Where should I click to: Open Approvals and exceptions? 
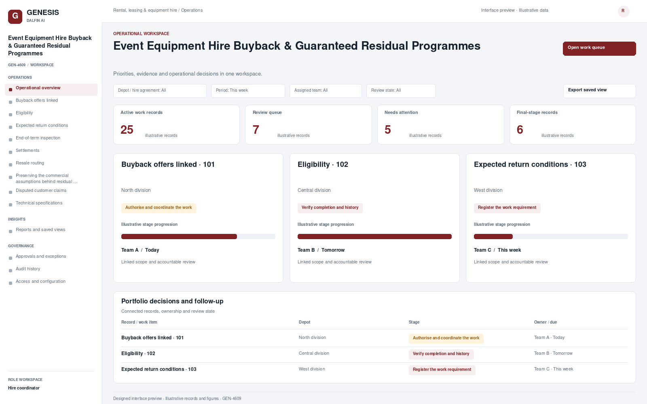(x=51, y=257)
